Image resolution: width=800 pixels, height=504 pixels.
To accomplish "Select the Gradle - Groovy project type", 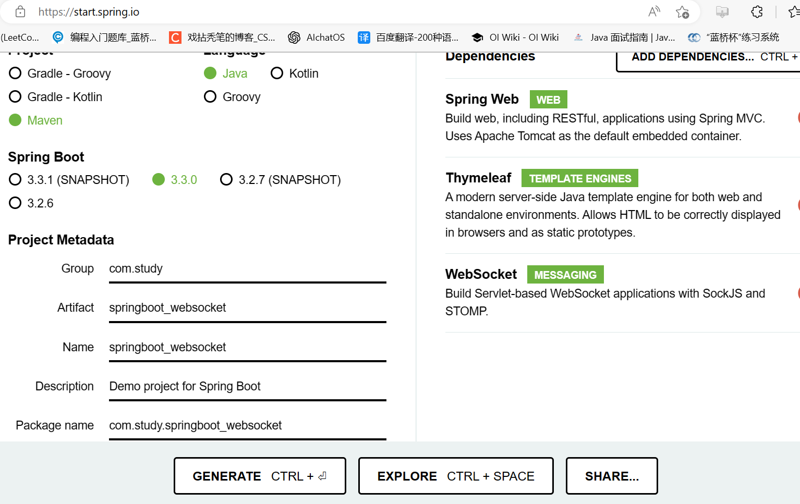I will tap(15, 73).
